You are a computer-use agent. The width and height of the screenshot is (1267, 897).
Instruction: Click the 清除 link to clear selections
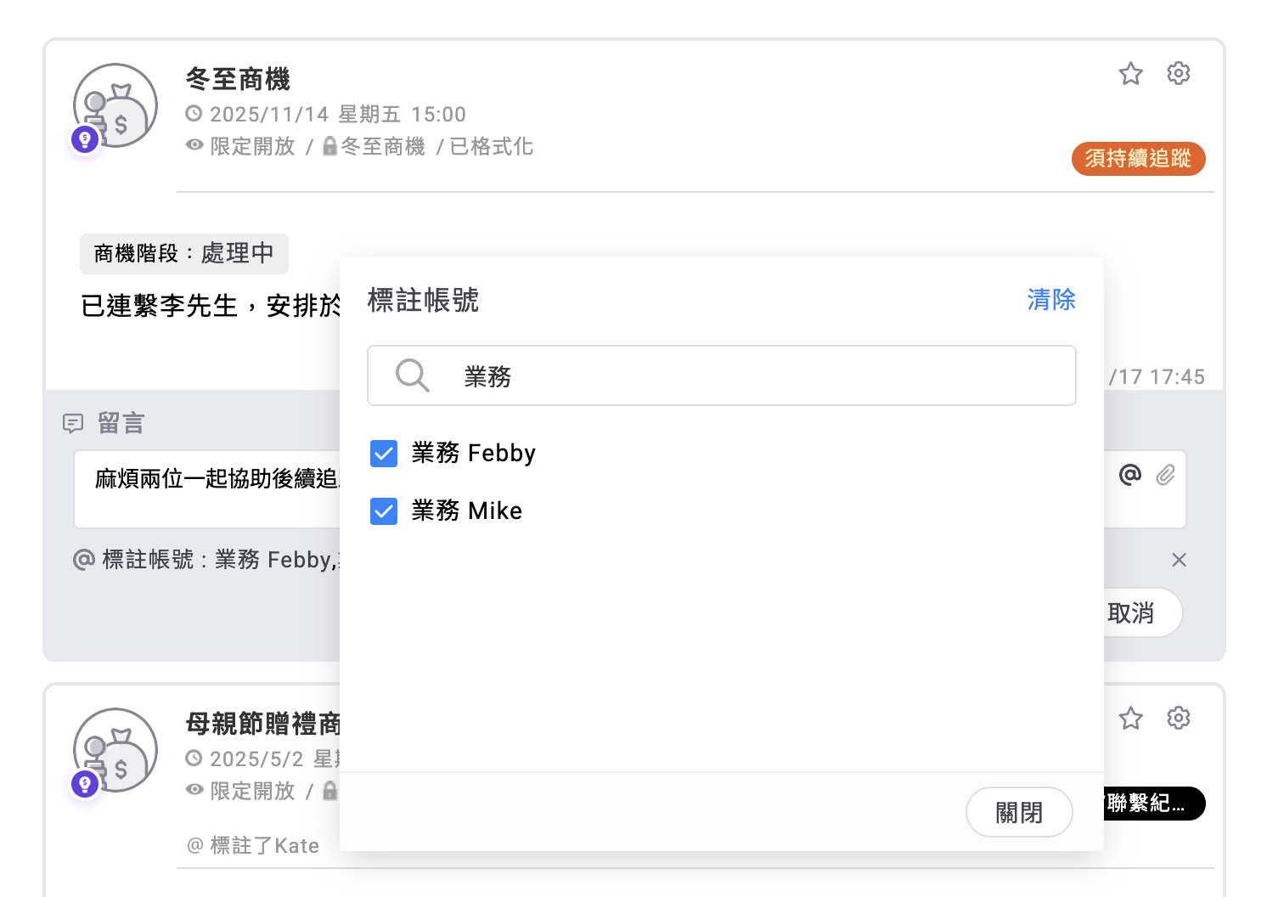1050,300
